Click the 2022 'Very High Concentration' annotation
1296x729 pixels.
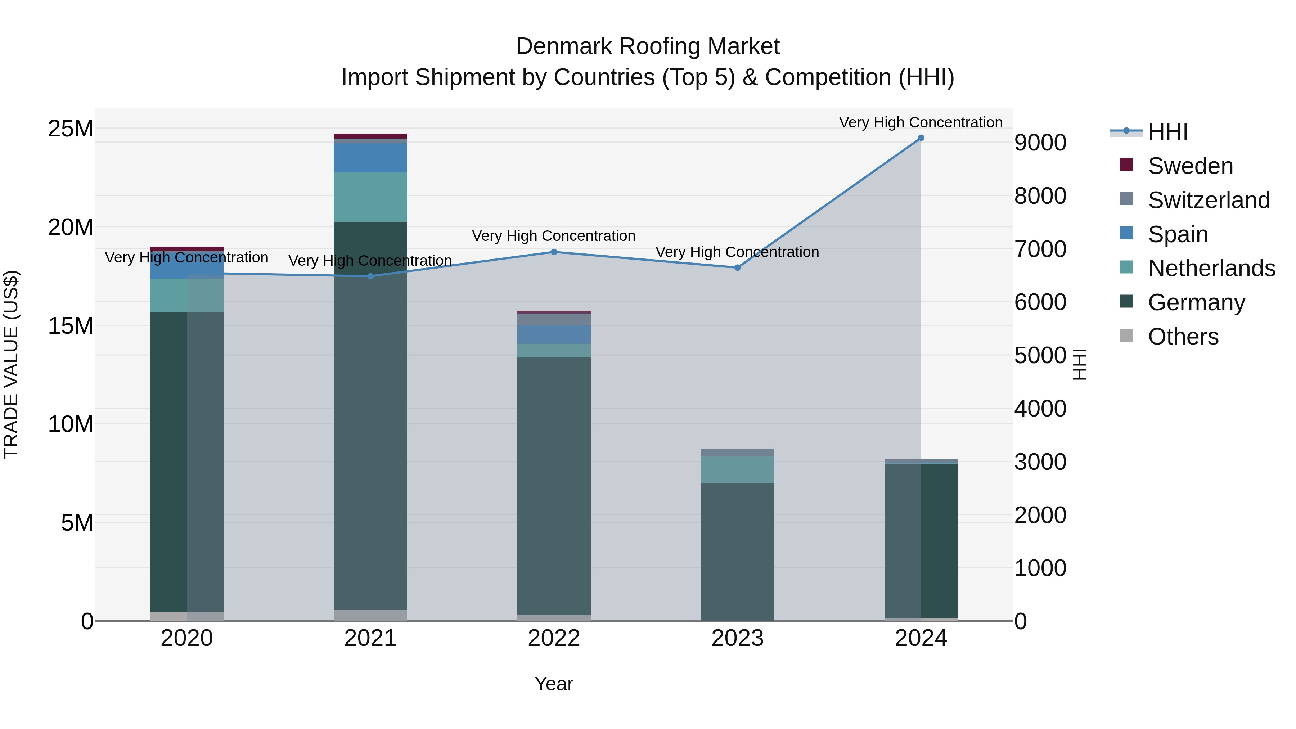(554, 235)
